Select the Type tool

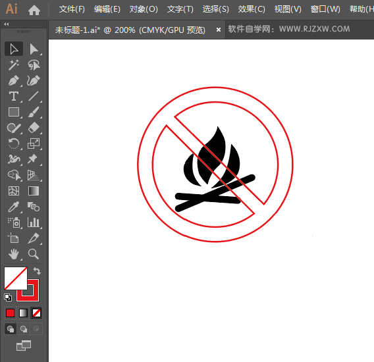[14, 96]
